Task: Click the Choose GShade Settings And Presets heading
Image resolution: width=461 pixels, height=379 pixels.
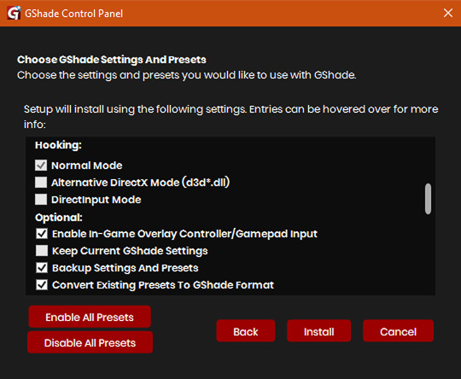Action: pos(112,60)
